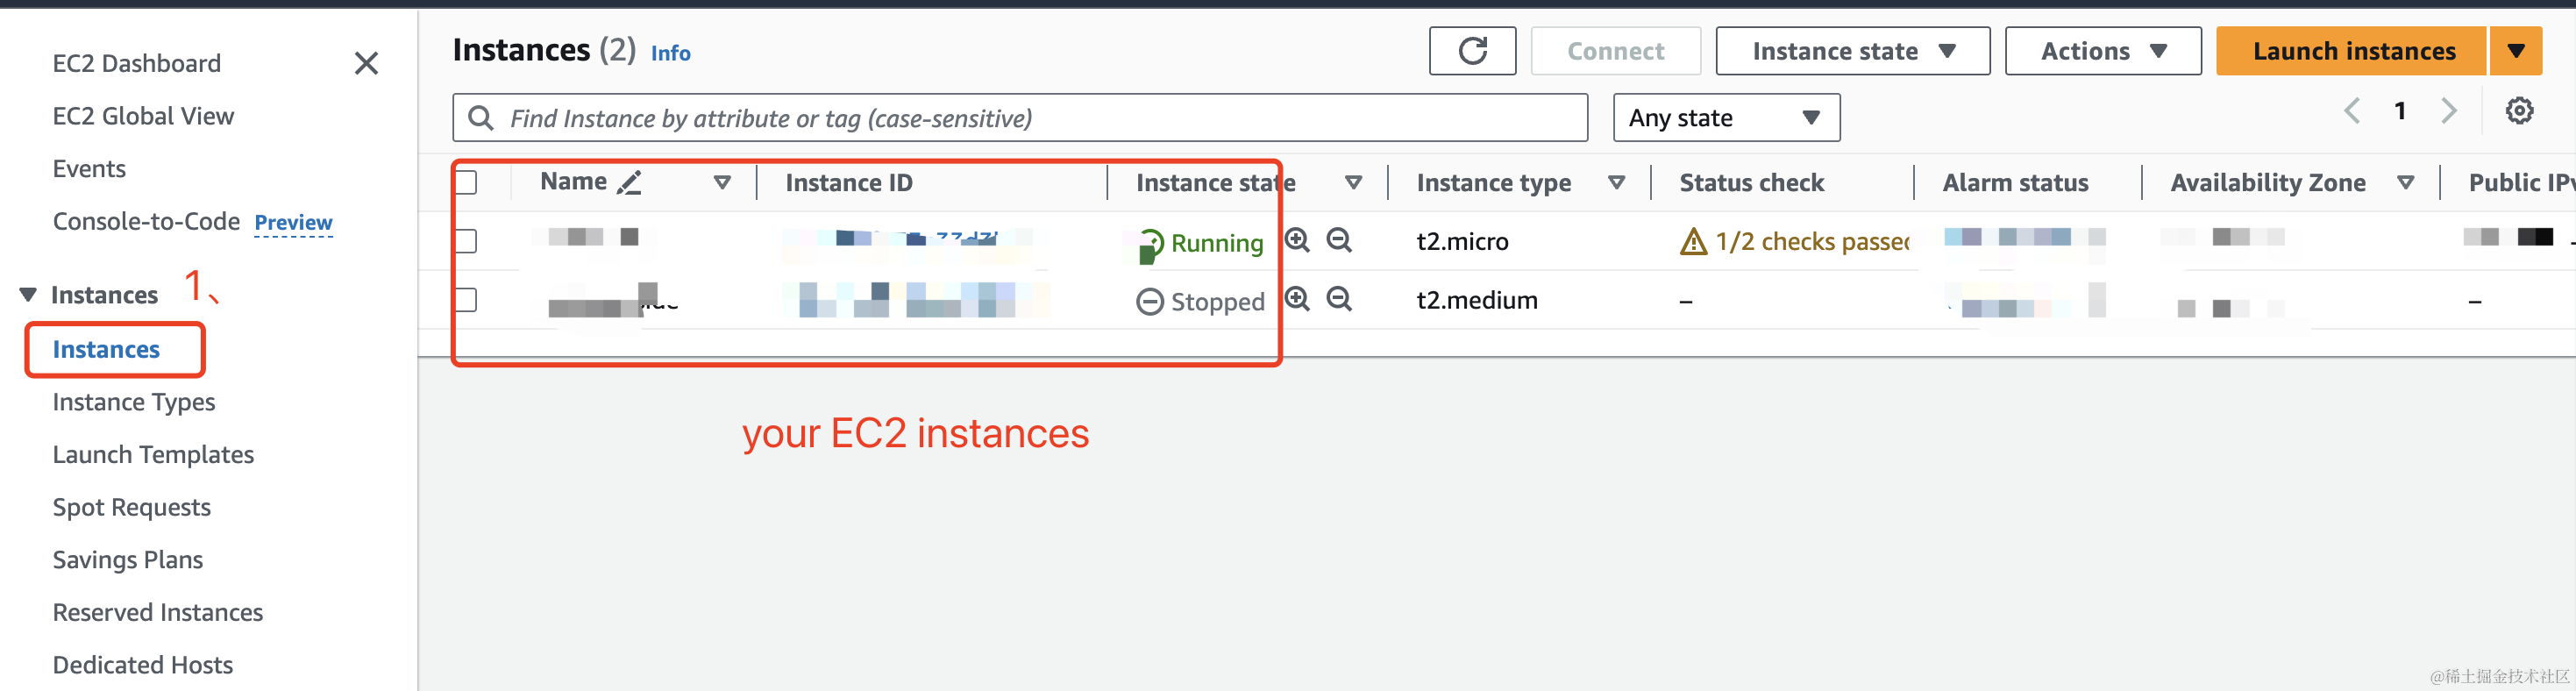Go to previous page of results
2576x691 pixels.
point(2352,111)
